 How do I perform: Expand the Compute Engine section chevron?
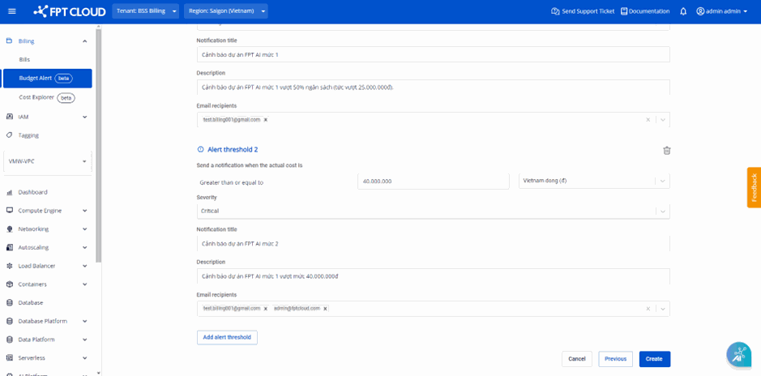(85, 211)
